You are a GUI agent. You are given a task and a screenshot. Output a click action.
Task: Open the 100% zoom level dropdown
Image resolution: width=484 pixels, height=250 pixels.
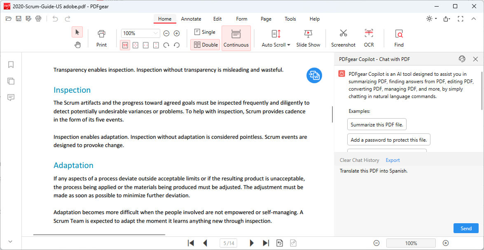(156, 33)
